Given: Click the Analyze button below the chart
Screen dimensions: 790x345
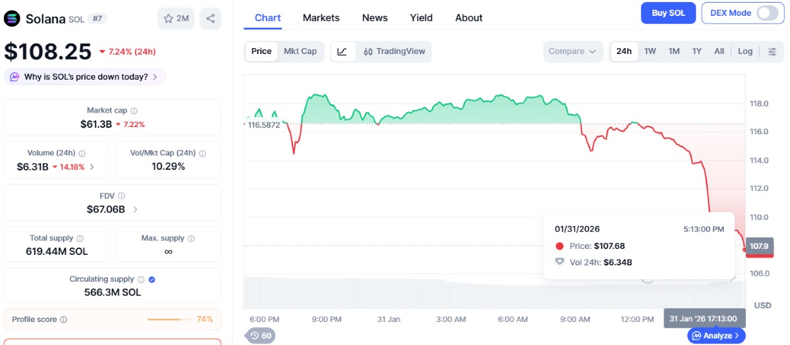Looking at the screenshot, I should [716, 336].
